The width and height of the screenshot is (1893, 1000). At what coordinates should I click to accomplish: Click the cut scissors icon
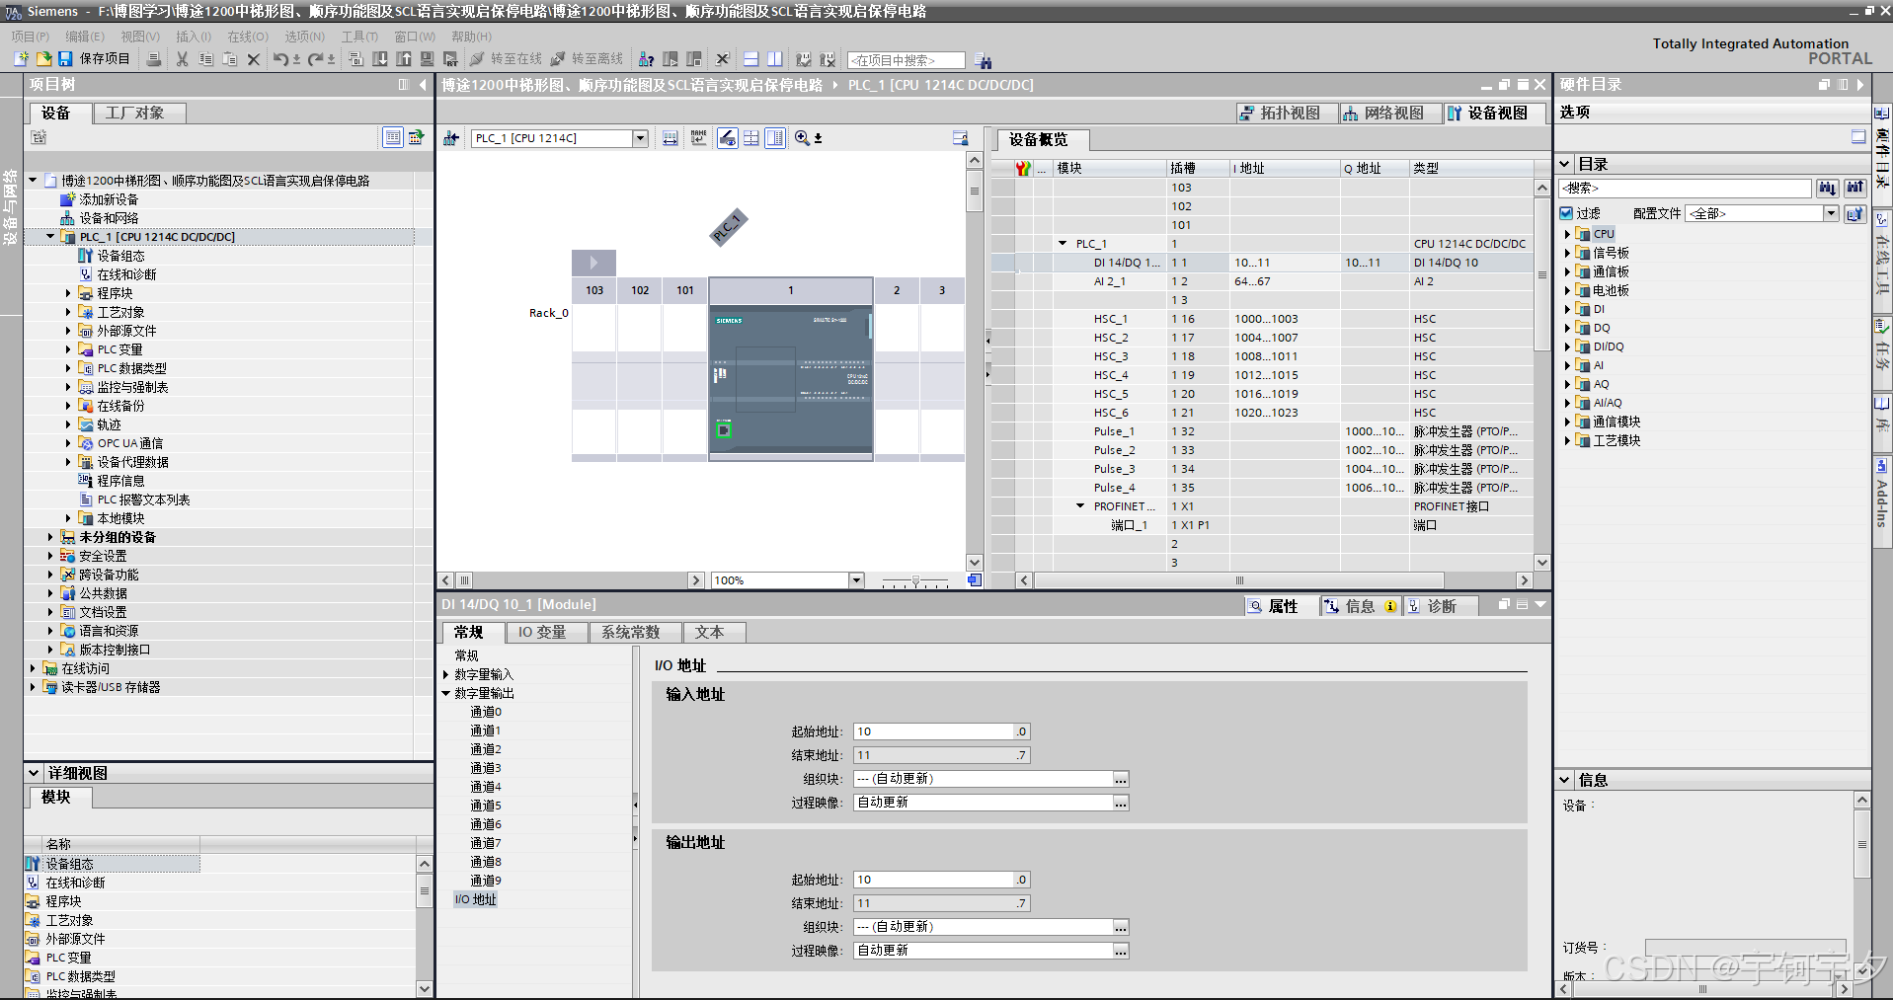click(x=182, y=59)
